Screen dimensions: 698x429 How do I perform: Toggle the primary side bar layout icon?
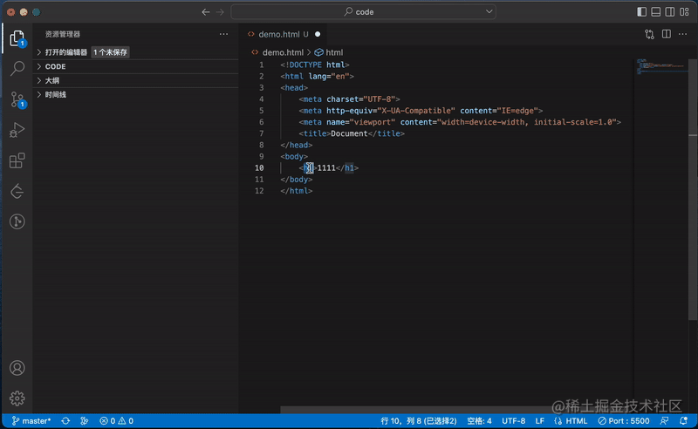click(x=641, y=12)
